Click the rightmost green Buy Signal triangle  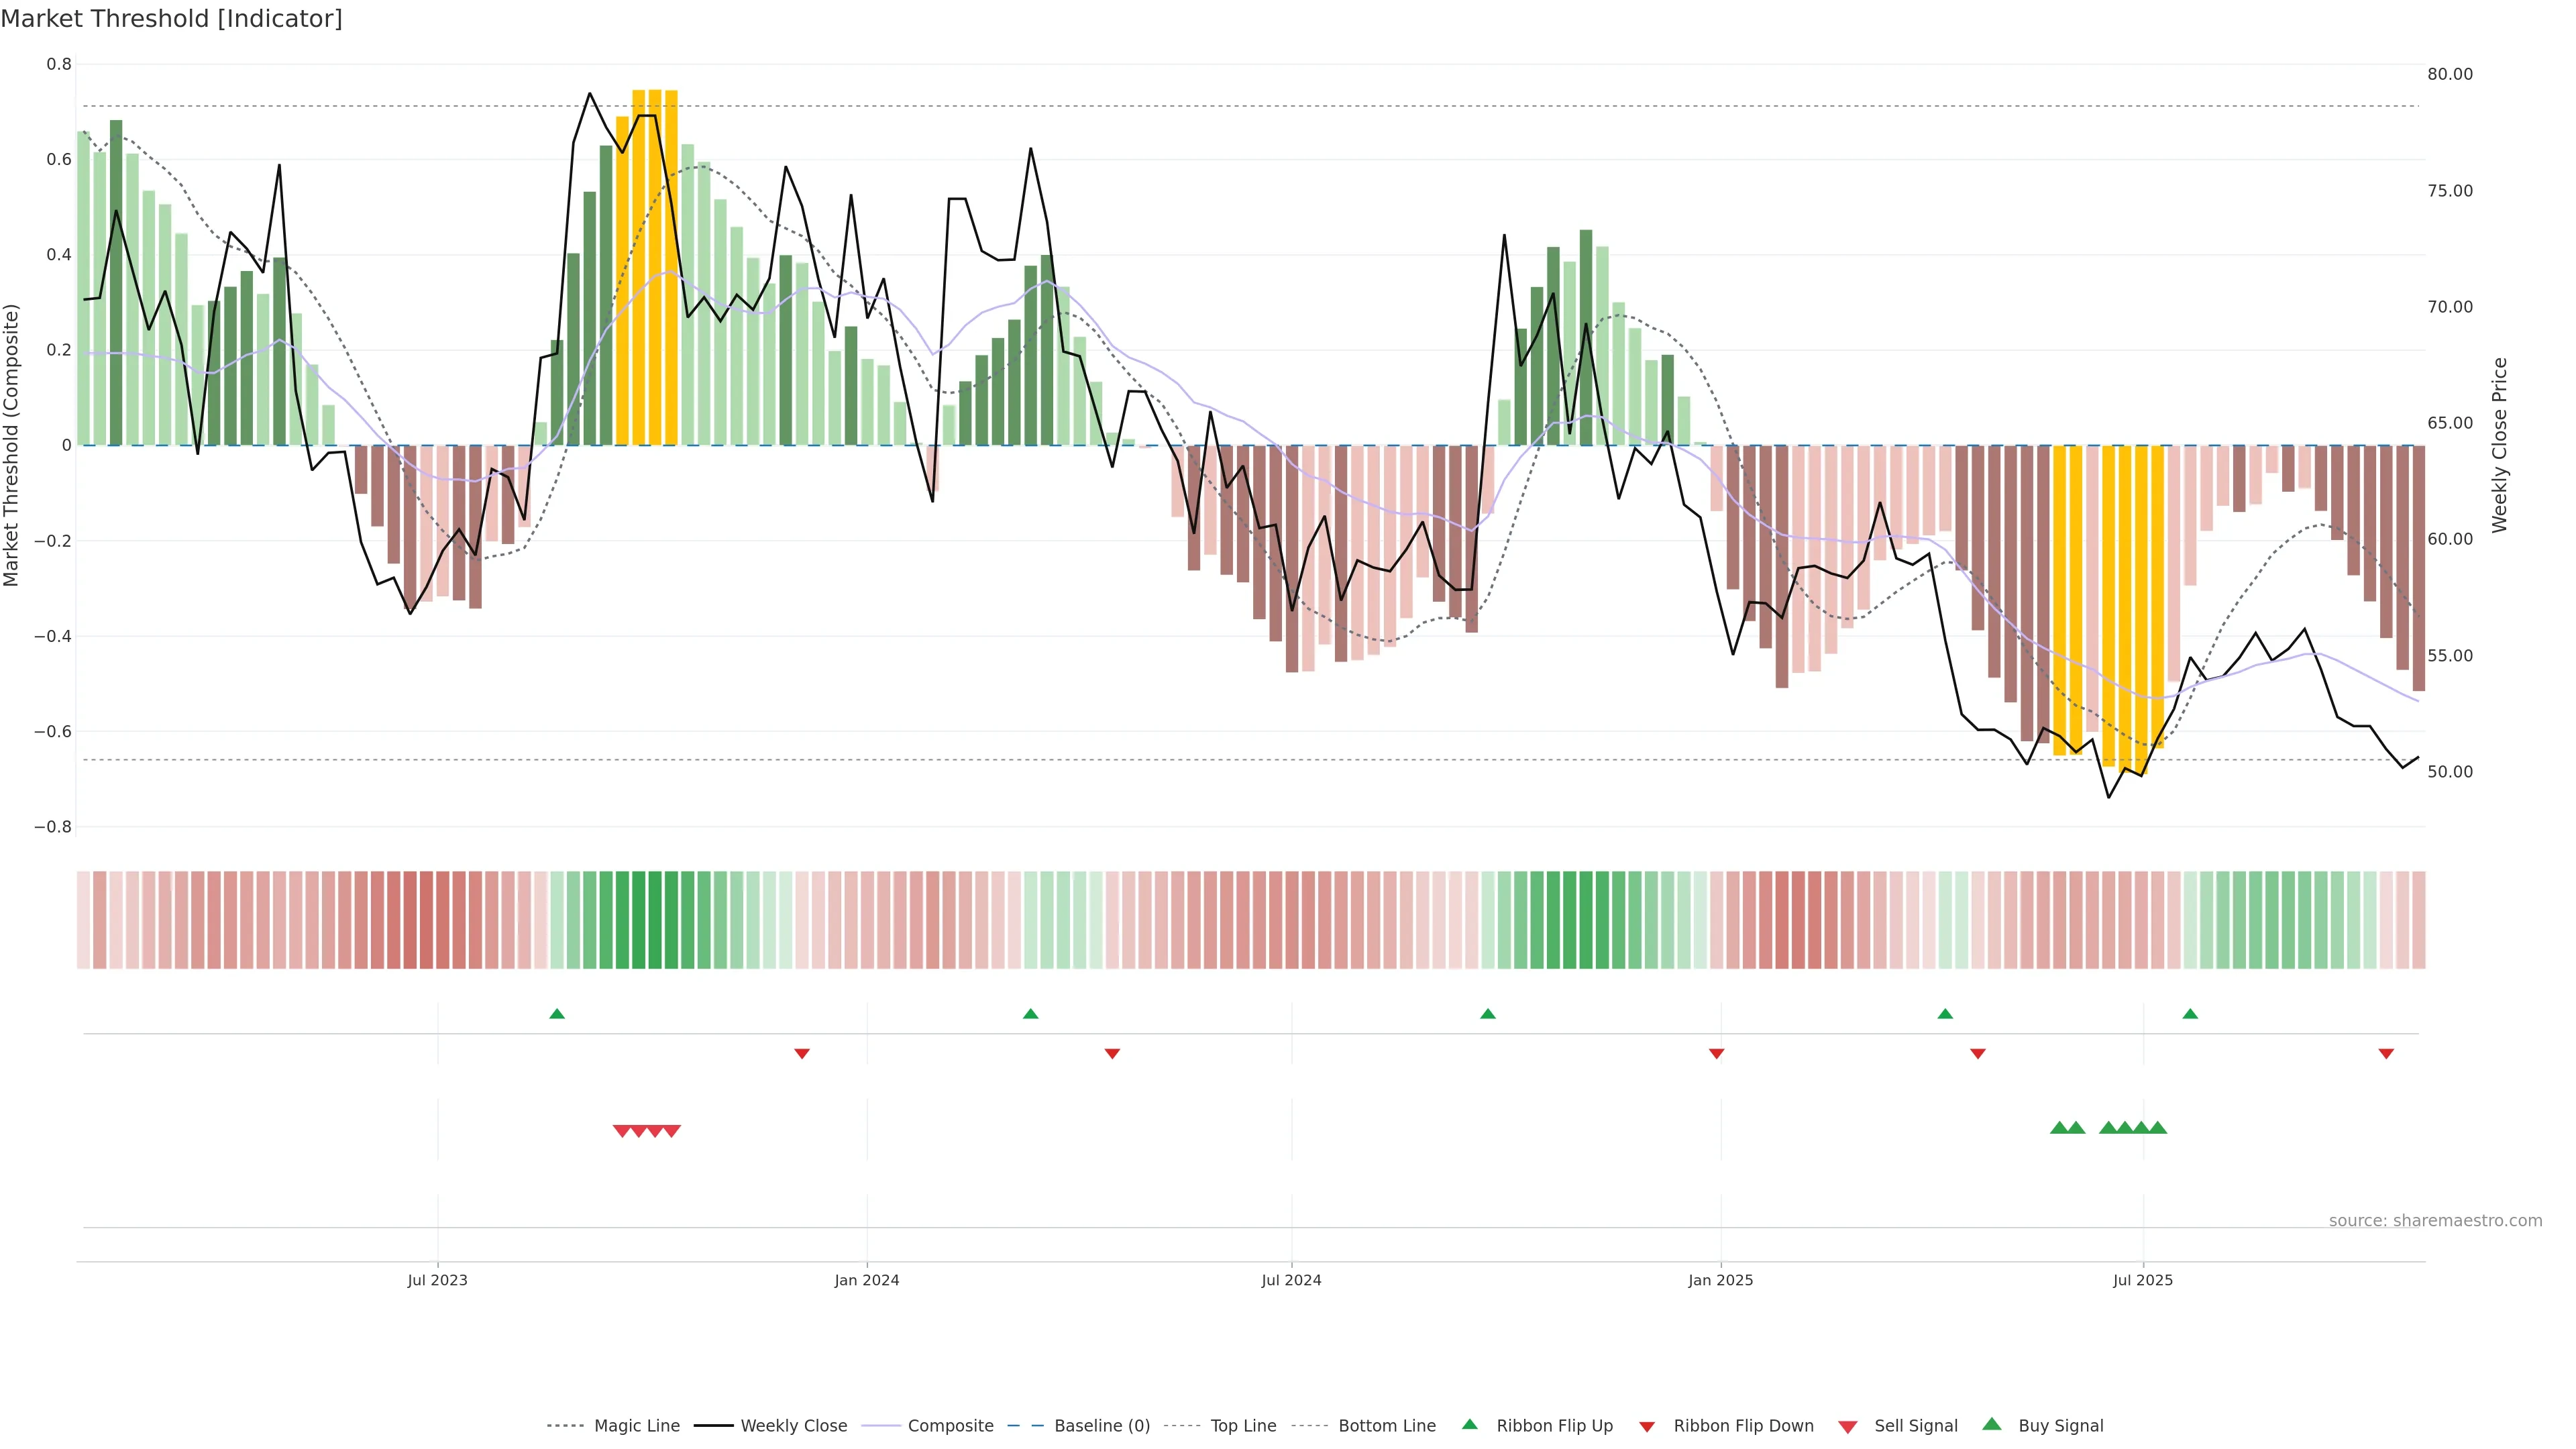click(x=2158, y=1128)
